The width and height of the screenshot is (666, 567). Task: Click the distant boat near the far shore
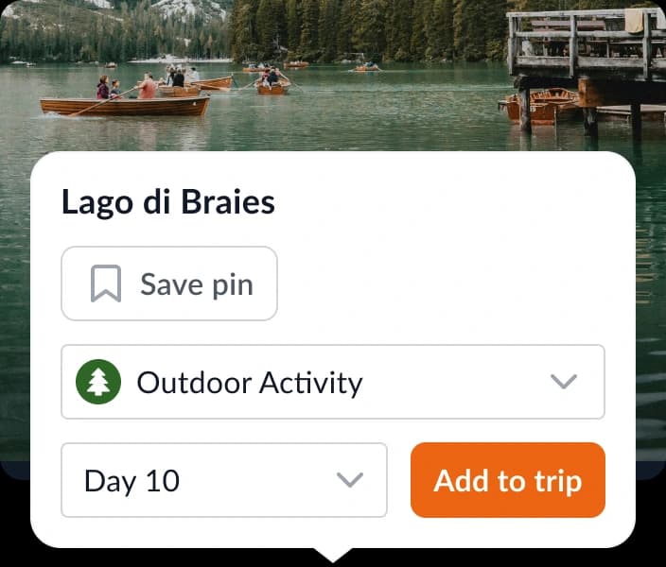[366, 68]
